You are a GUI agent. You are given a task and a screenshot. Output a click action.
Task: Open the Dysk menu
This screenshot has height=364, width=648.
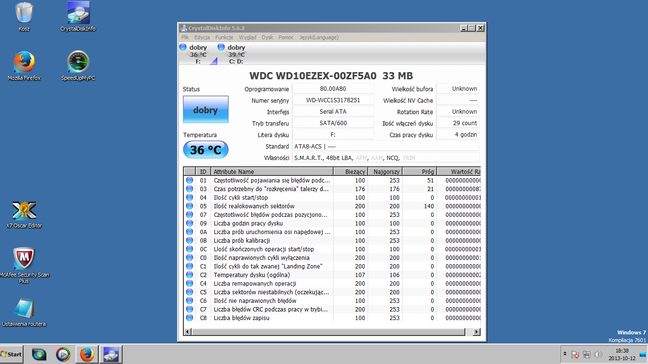268,37
